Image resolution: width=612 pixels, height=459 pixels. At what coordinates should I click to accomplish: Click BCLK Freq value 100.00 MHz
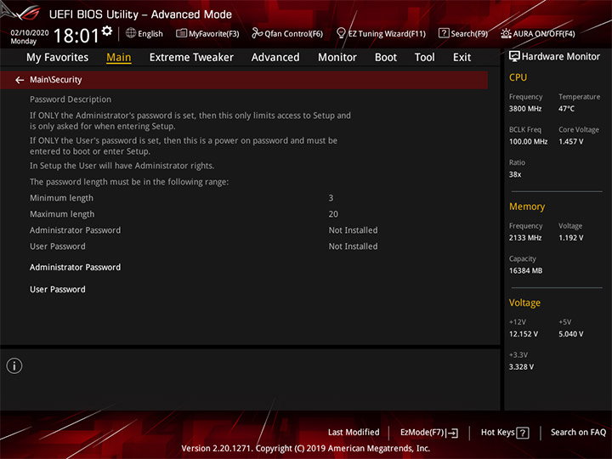[528, 142]
